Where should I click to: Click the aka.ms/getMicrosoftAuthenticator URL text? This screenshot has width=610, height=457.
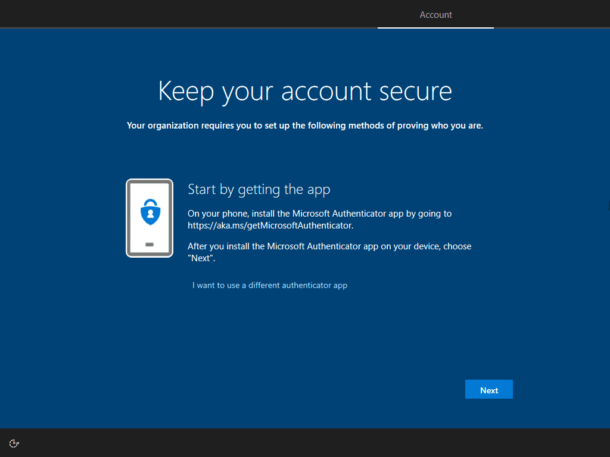270,226
